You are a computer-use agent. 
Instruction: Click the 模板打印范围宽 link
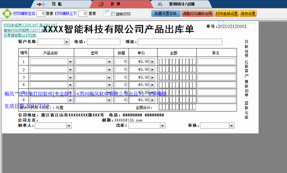pyautogui.click(x=28, y=30)
